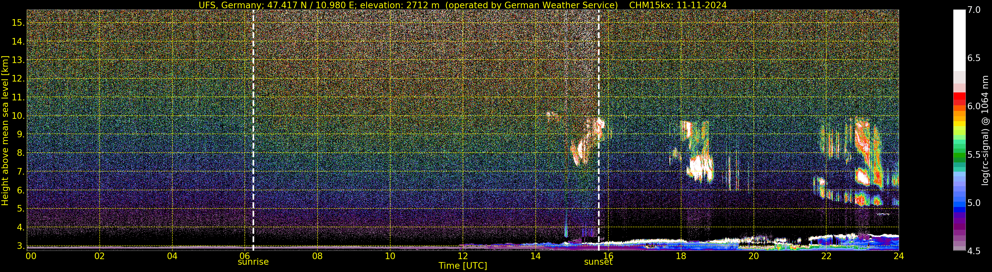
Task: Click the '9.' height tick label
Action: (x=20, y=134)
